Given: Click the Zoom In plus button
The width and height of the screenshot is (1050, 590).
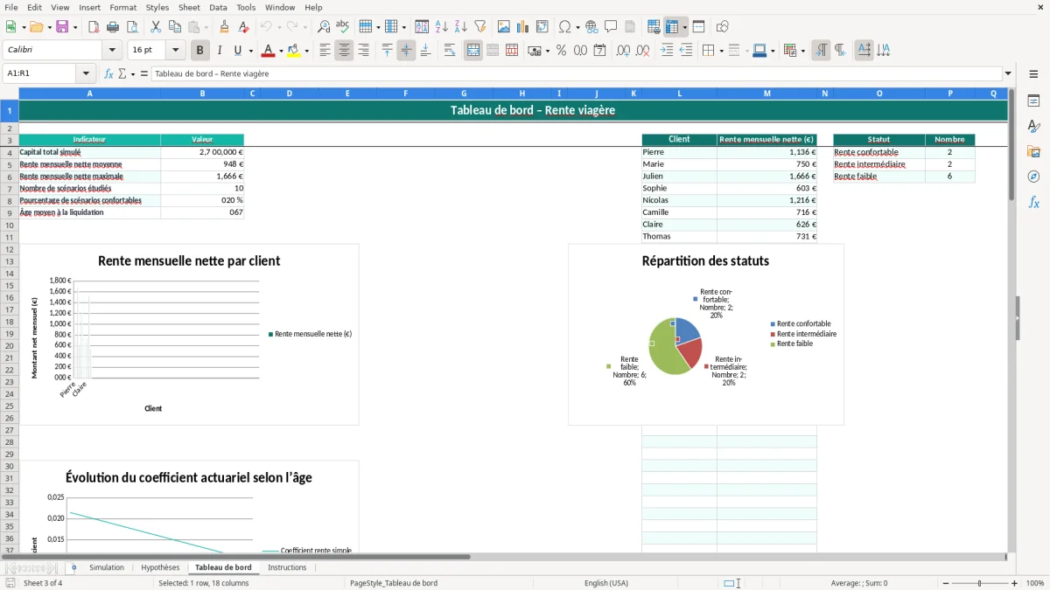Looking at the screenshot, I should (x=1015, y=583).
